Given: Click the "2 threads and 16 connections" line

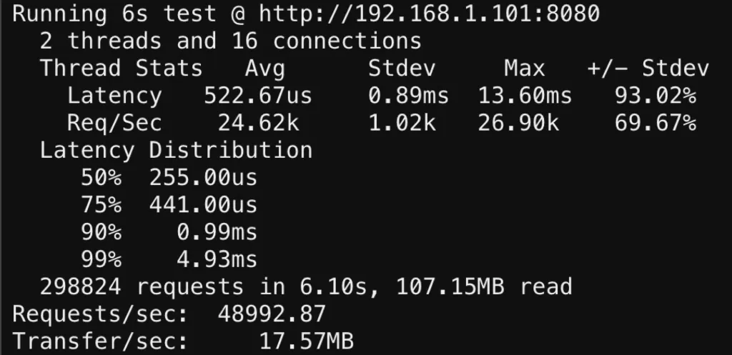Looking at the screenshot, I should pos(230,41).
